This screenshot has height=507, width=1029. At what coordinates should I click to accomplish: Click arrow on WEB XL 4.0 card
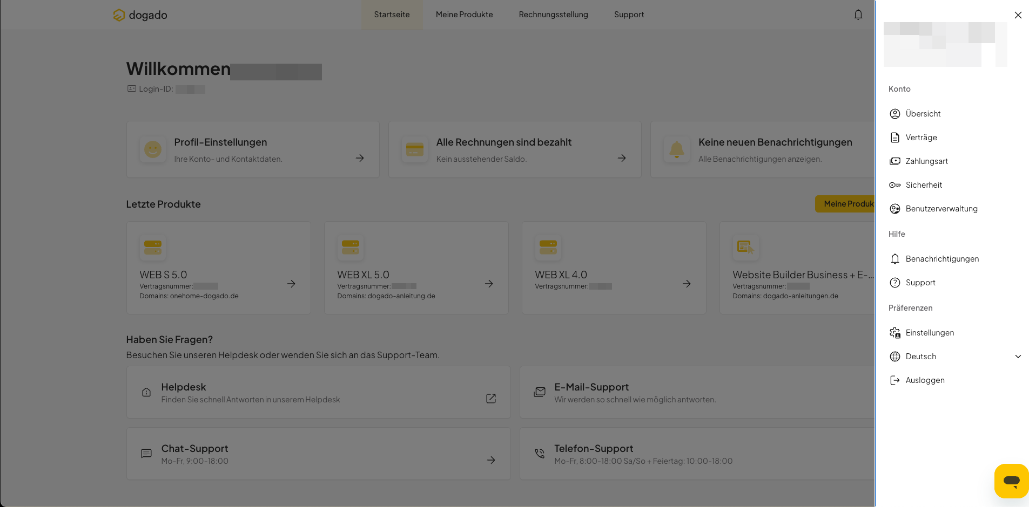pos(687,284)
